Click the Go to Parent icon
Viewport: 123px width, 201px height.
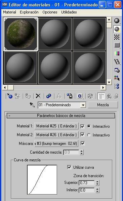coord(109,96)
